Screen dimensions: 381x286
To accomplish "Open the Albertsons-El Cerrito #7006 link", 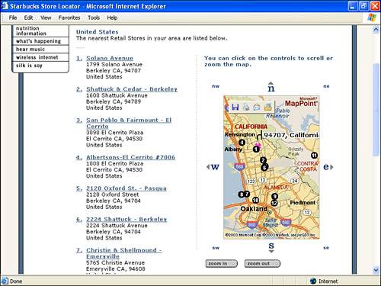I will [130, 157].
